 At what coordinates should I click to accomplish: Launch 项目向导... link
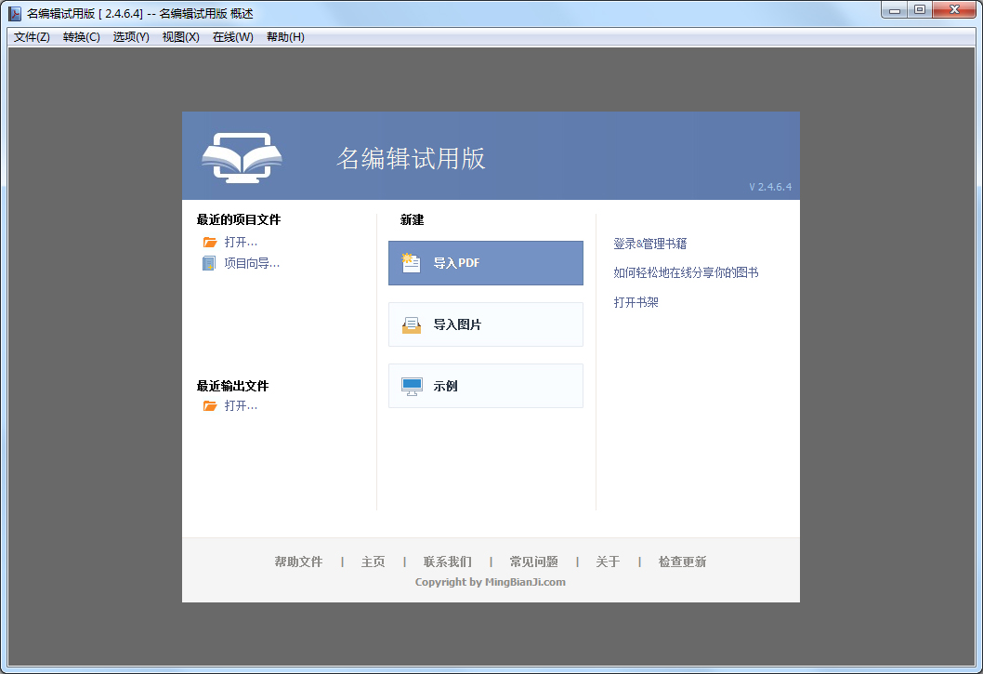coord(252,264)
